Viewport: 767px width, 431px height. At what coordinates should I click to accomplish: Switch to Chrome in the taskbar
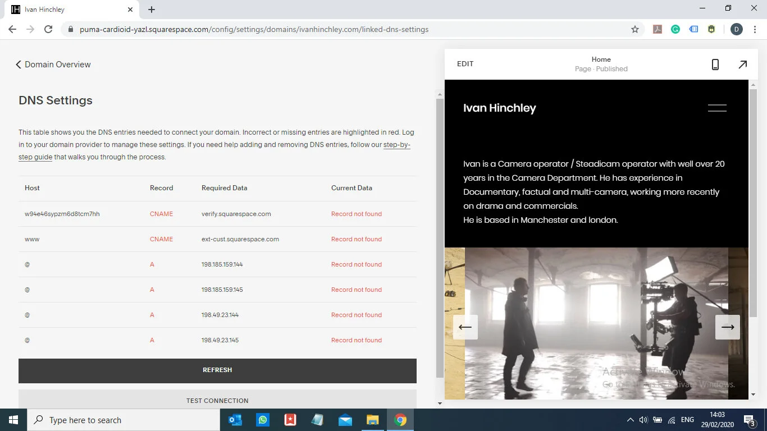tap(400, 420)
